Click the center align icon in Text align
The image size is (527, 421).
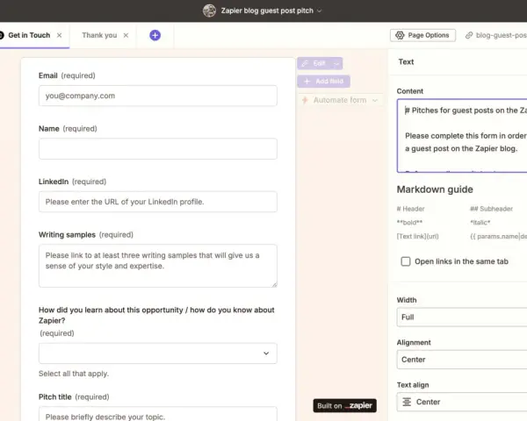pos(407,402)
